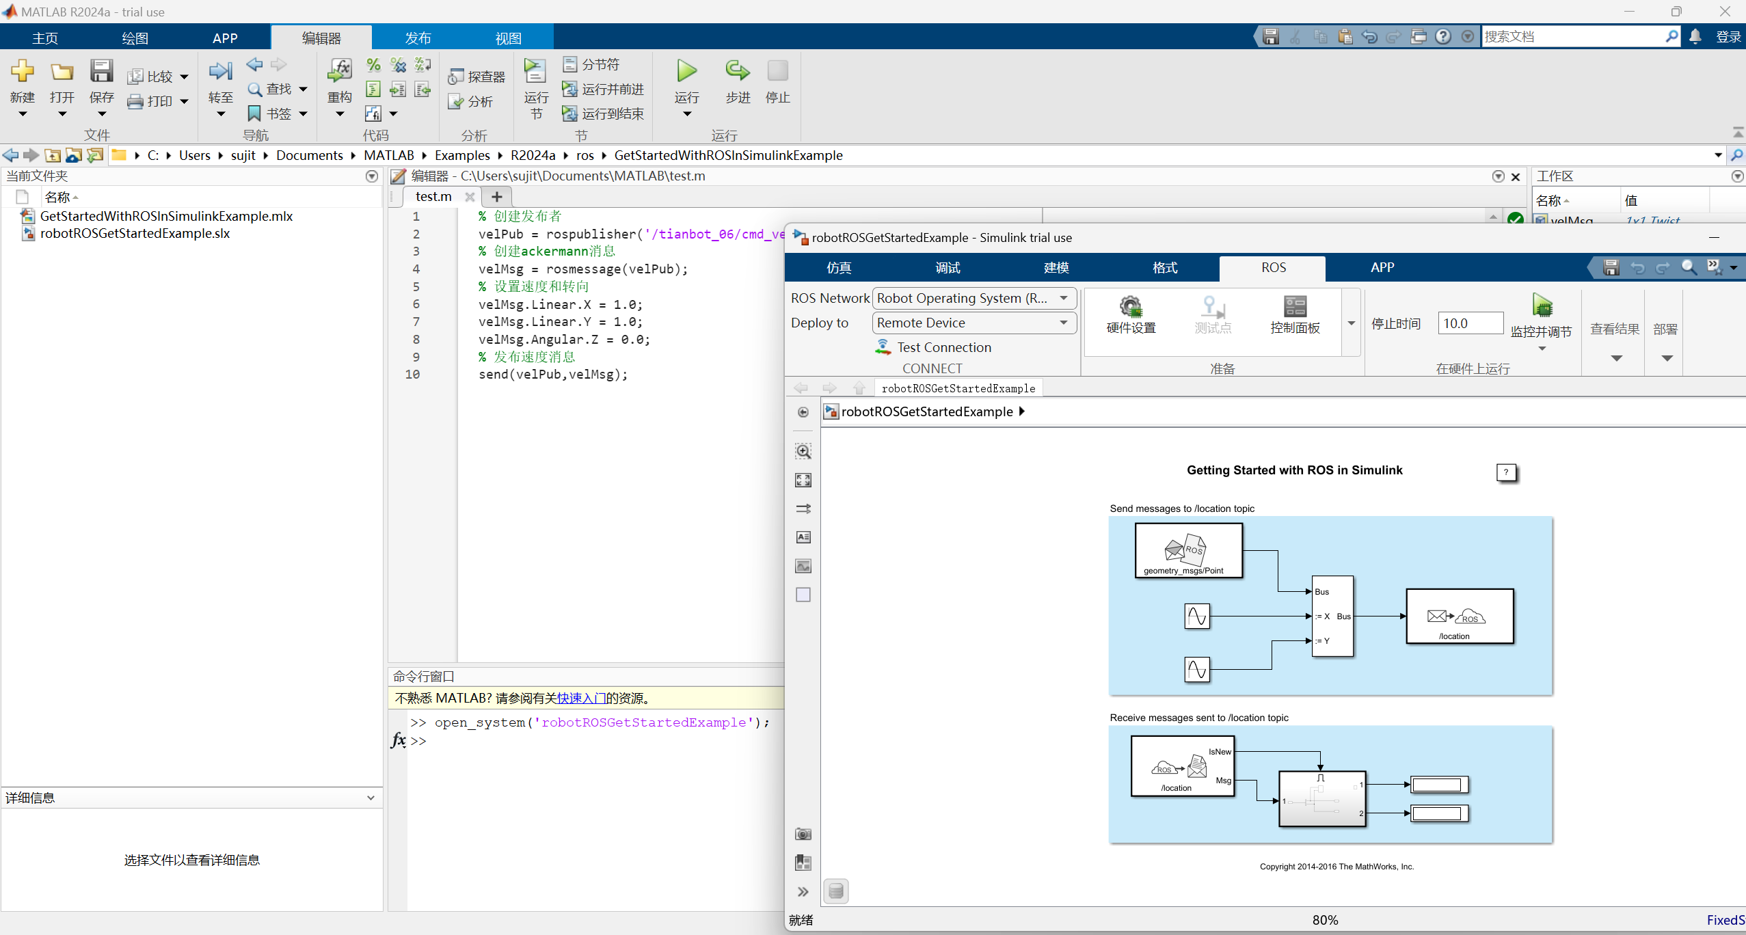Image resolution: width=1746 pixels, height=935 pixels.
Task: Open Current Folder panel actions menu
Action: pos(372,176)
